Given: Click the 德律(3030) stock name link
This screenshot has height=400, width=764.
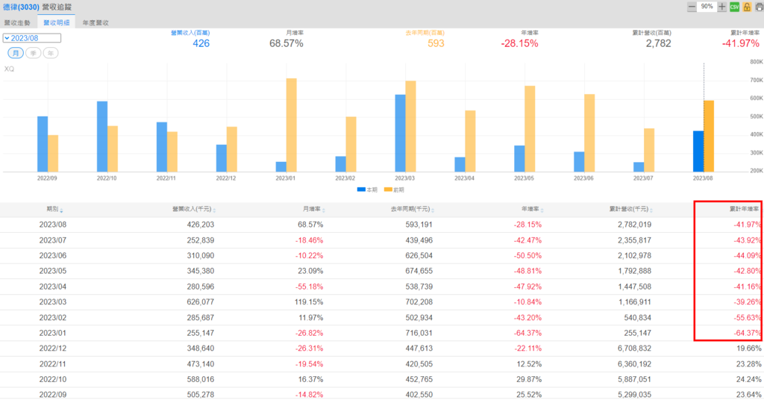Looking at the screenshot, I should [21, 7].
